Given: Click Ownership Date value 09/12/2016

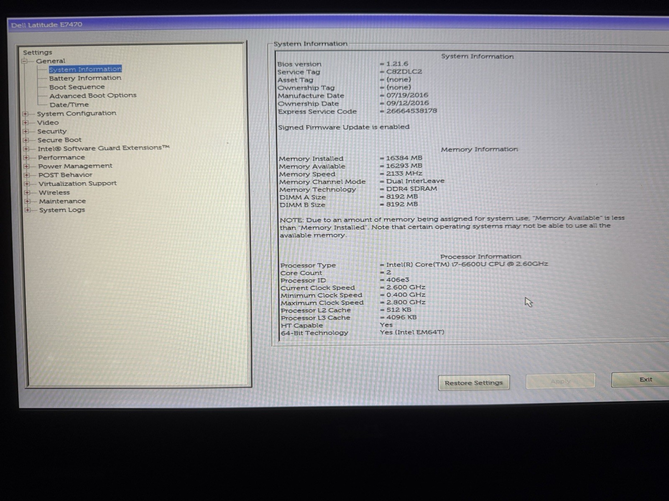Looking at the screenshot, I should pyautogui.click(x=408, y=103).
